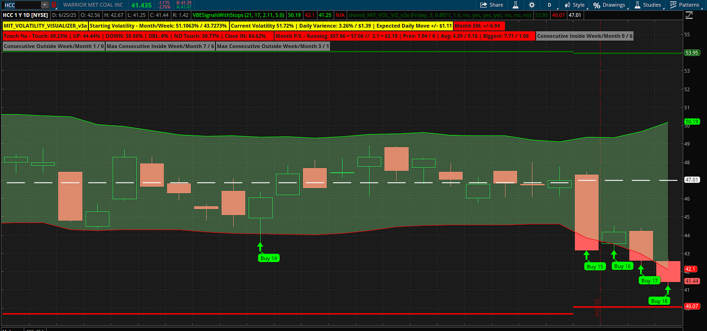Click the WARRIOR MET COAL INC company name
707x331 pixels.
point(93,5)
